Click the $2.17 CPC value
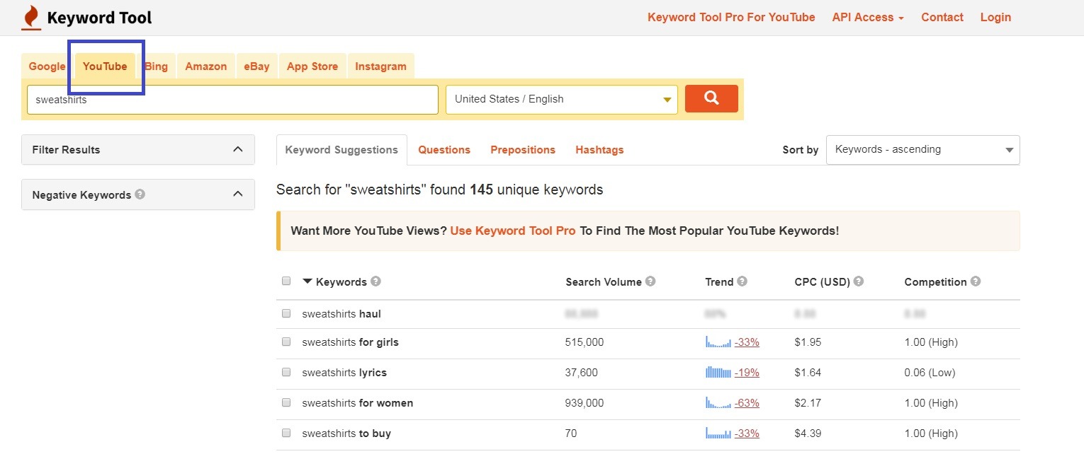Viewport: 1084px width, 454px height. click(x=808, y=402)
